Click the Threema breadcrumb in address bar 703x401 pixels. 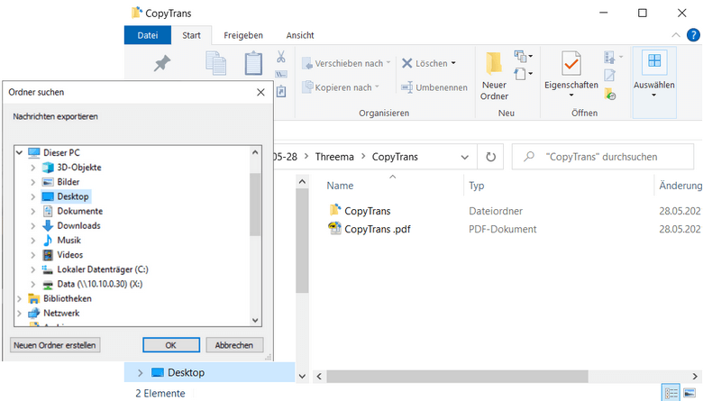click(x=334, y=157)
